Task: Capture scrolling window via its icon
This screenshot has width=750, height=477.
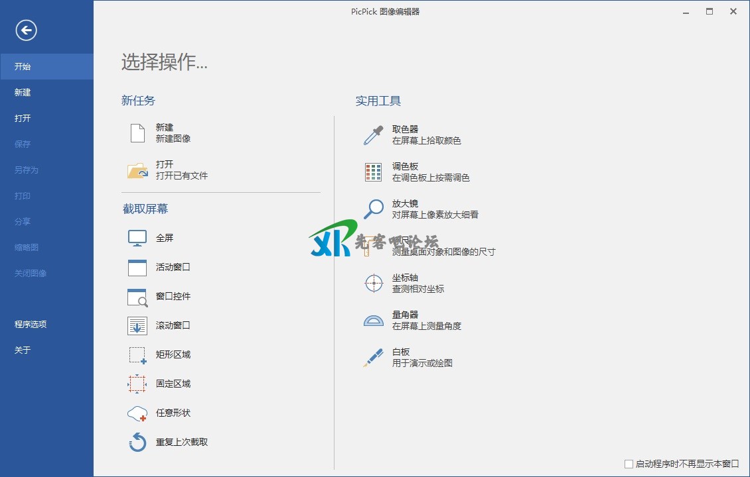Action: [x=137, y=326]
